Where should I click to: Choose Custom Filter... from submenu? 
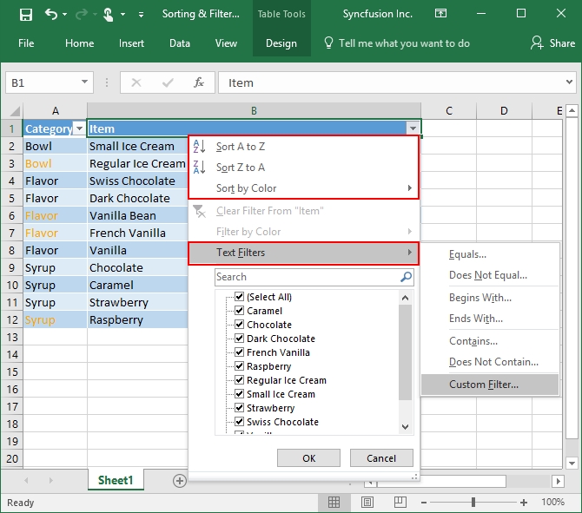point(483,384)
